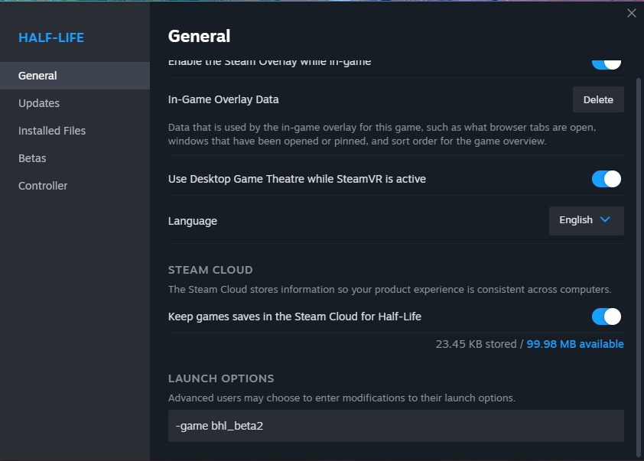Click the HALF-LIFE title in sidebar
The image size is (644, 461).
[51, 37]
